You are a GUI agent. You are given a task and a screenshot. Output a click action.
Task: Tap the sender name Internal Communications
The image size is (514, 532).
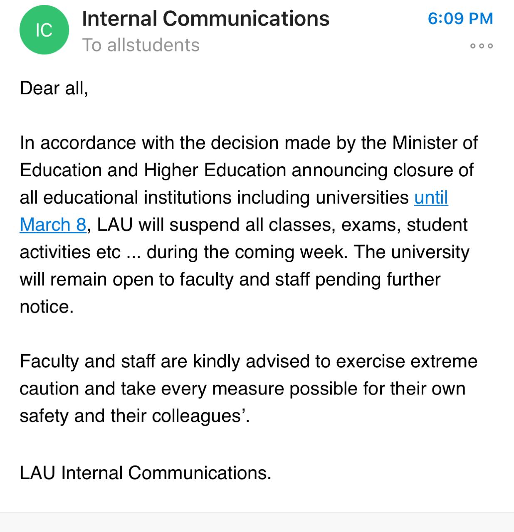click(x=205, y=19)
